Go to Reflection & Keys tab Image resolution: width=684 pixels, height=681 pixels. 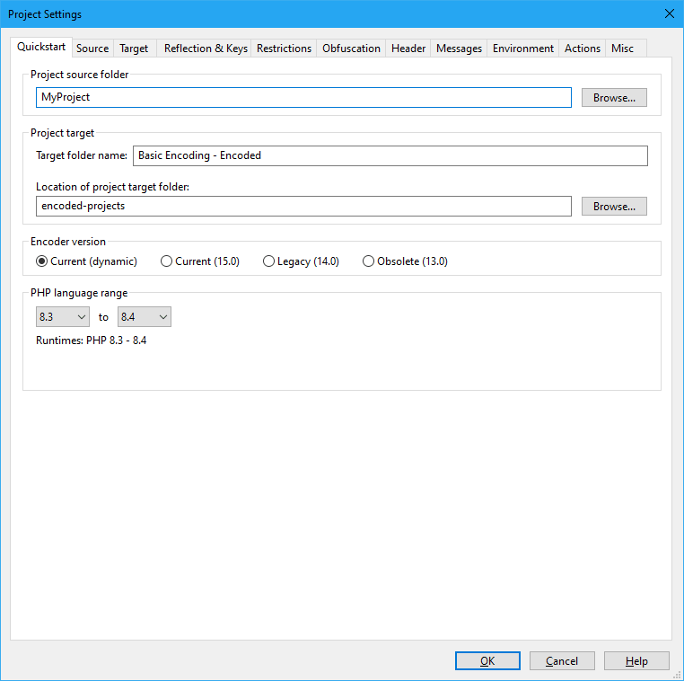tap(206, 49)
